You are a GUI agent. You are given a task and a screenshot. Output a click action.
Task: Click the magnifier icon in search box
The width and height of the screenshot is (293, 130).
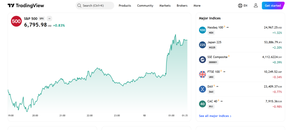click(x=79, y=6)
